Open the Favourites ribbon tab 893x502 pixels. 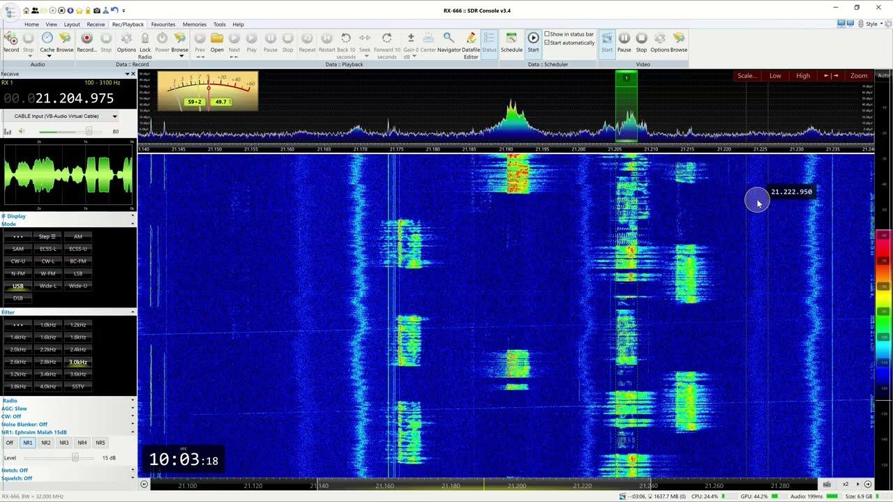[163, 24]
